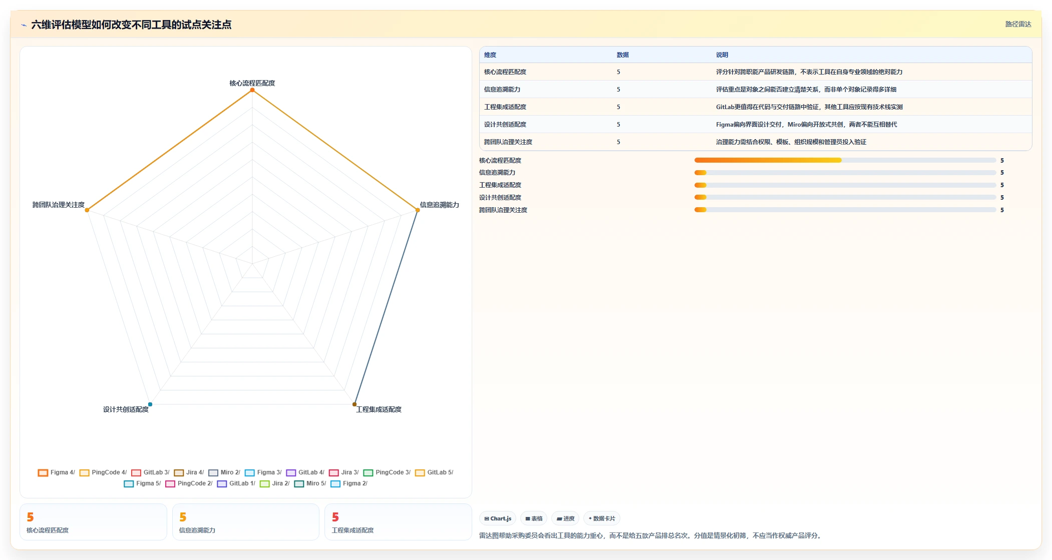Click the page title 六维评估模型如何改变不同工具的试点关注点
Screen dimensions: 1052x560
(x=131, y=25)
